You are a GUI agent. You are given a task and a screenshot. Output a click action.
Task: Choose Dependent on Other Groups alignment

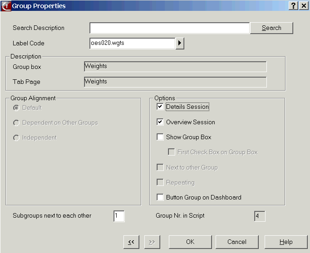[x=17, y=123]
